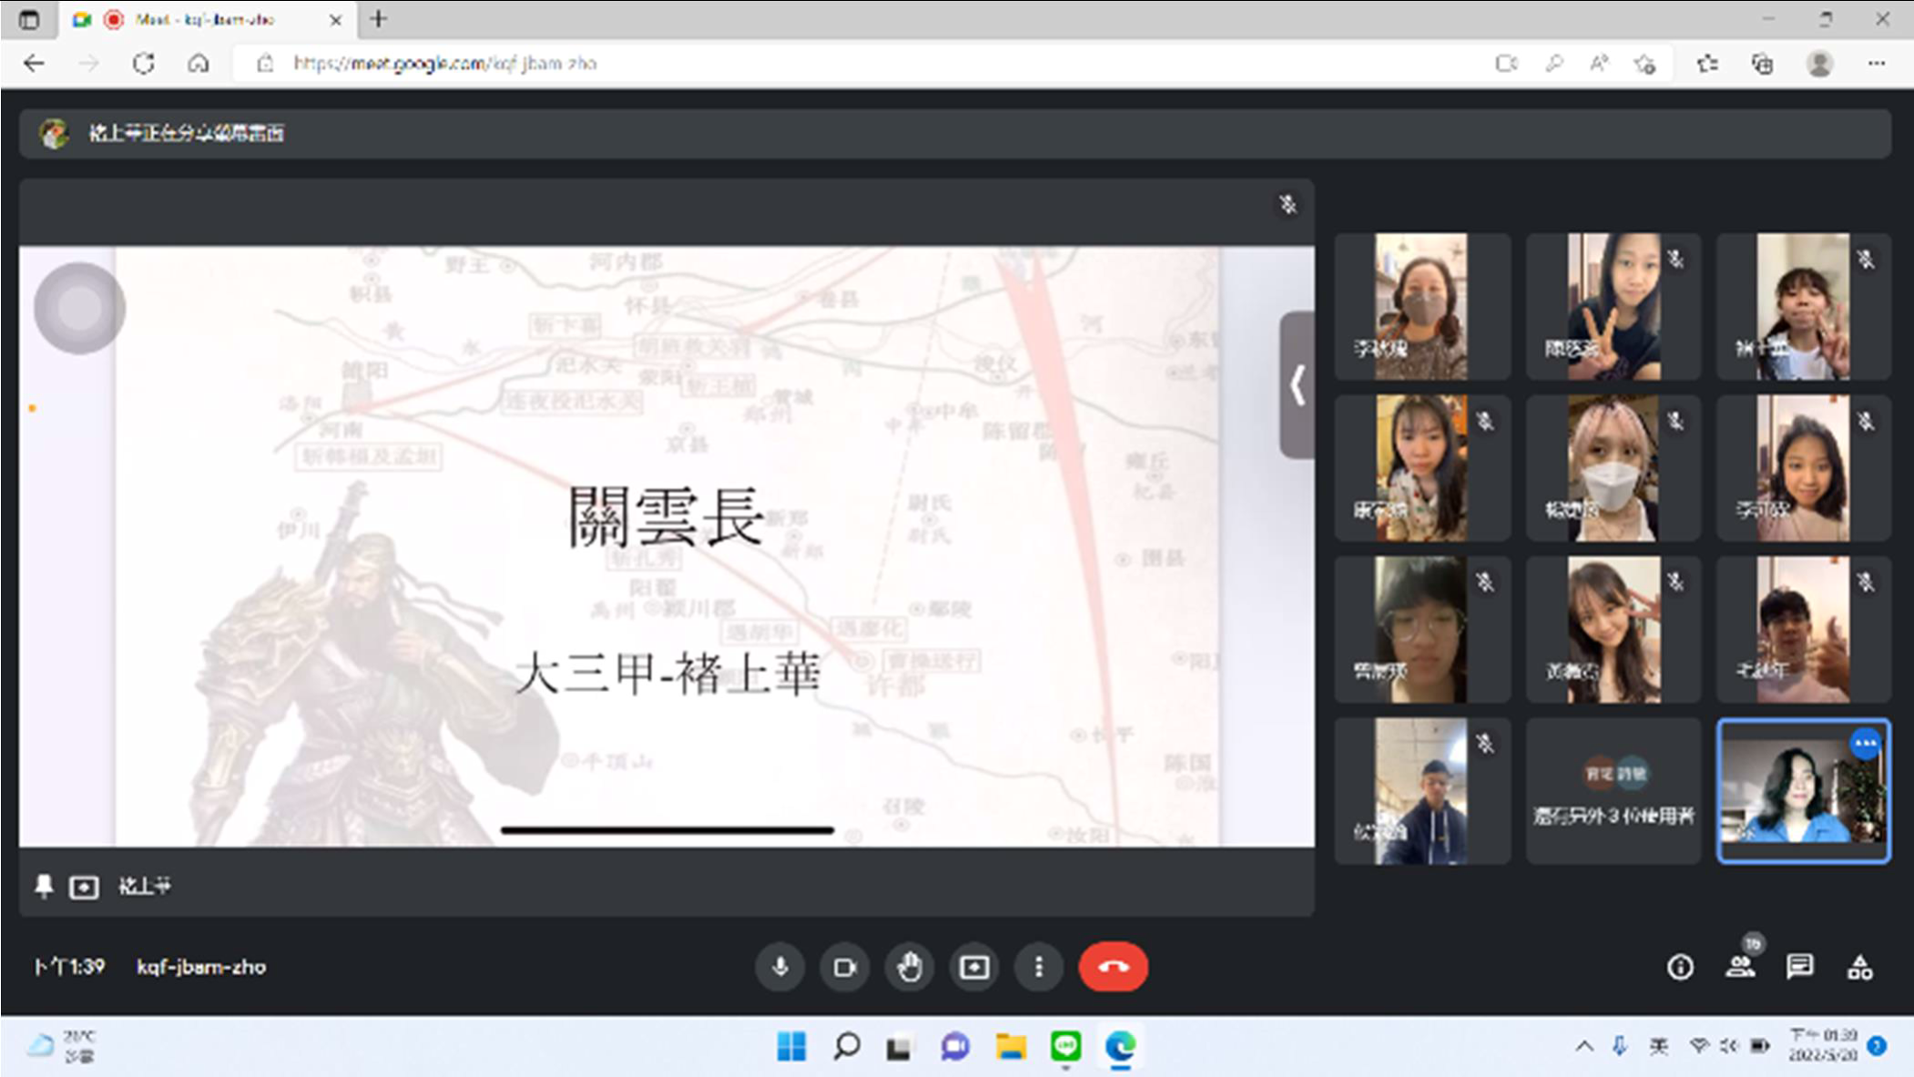Click the presentation screen icon beside the pin

(84, 887)
